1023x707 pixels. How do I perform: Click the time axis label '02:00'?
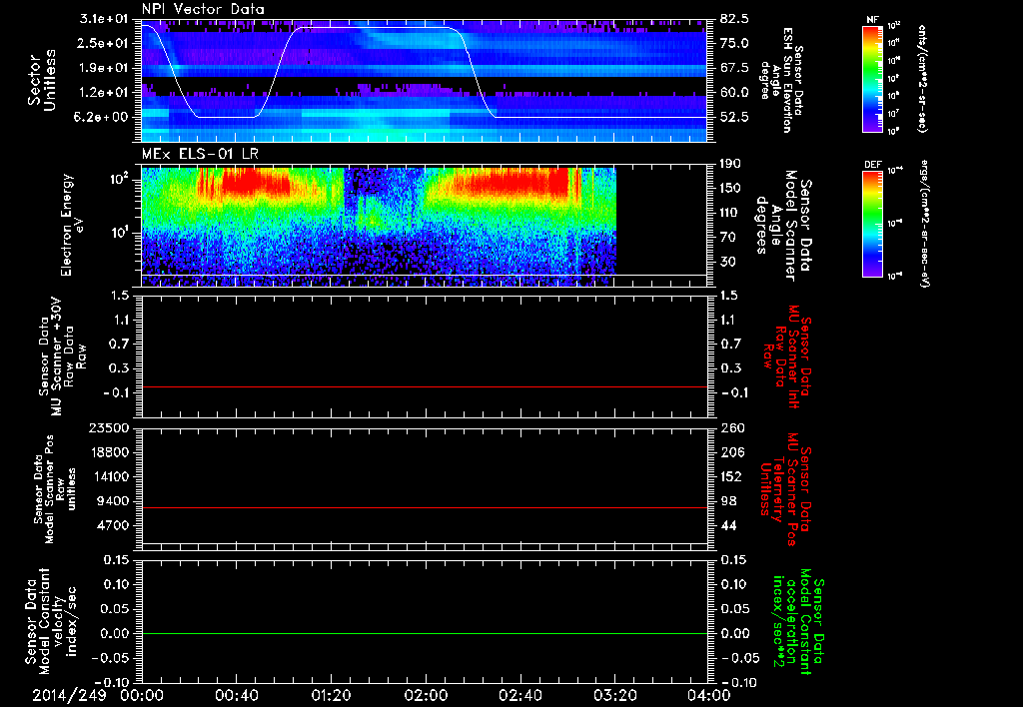coord(426,695)
